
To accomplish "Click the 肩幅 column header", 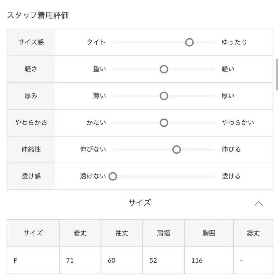I will click(x=164, y=233).
